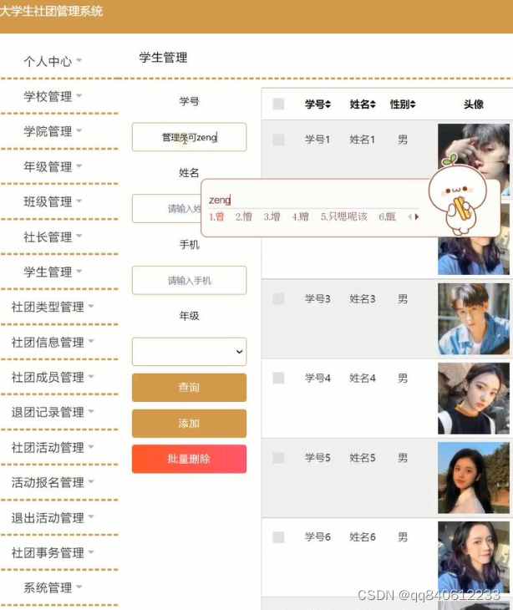
Task: Sort table by 学号 column arrows
Action: (328, 104)
